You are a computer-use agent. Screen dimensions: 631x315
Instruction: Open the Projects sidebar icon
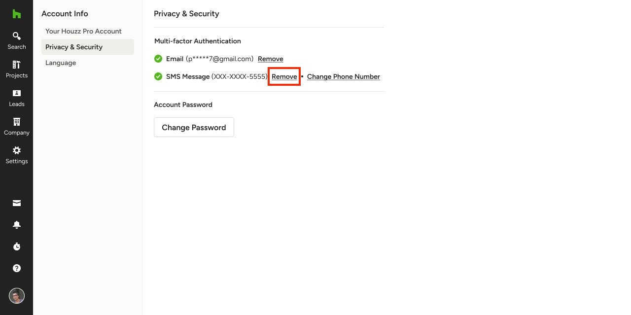point(16,69)
